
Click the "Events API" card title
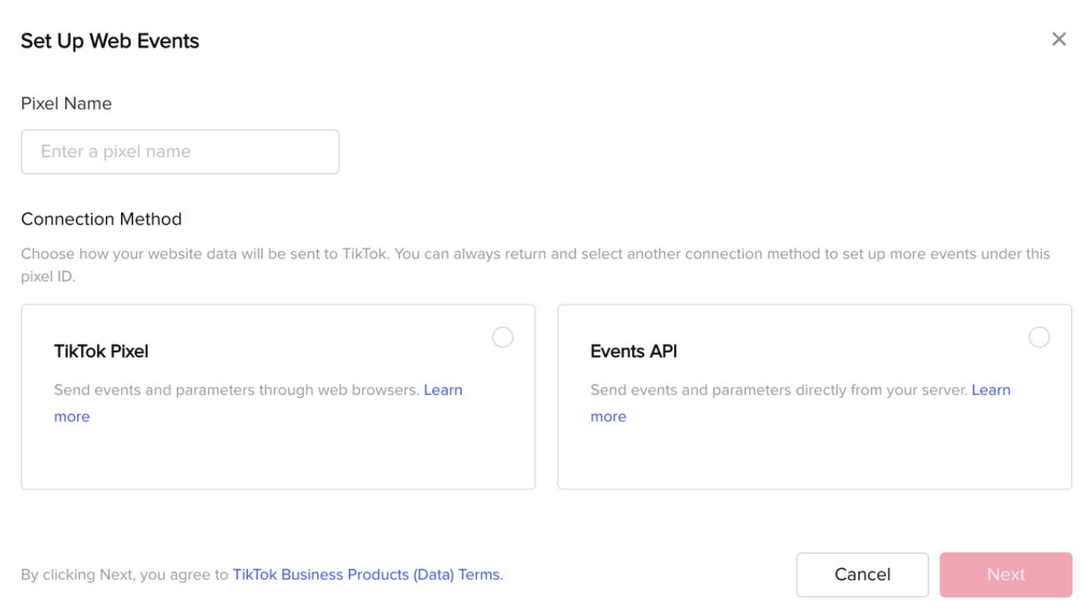(x=634, y=352)
